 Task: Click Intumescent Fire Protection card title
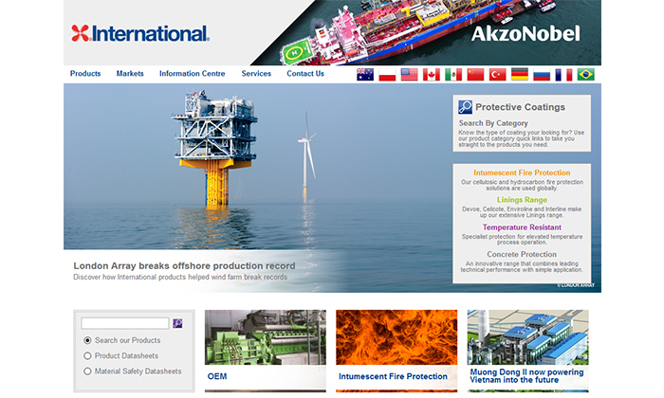393,376
